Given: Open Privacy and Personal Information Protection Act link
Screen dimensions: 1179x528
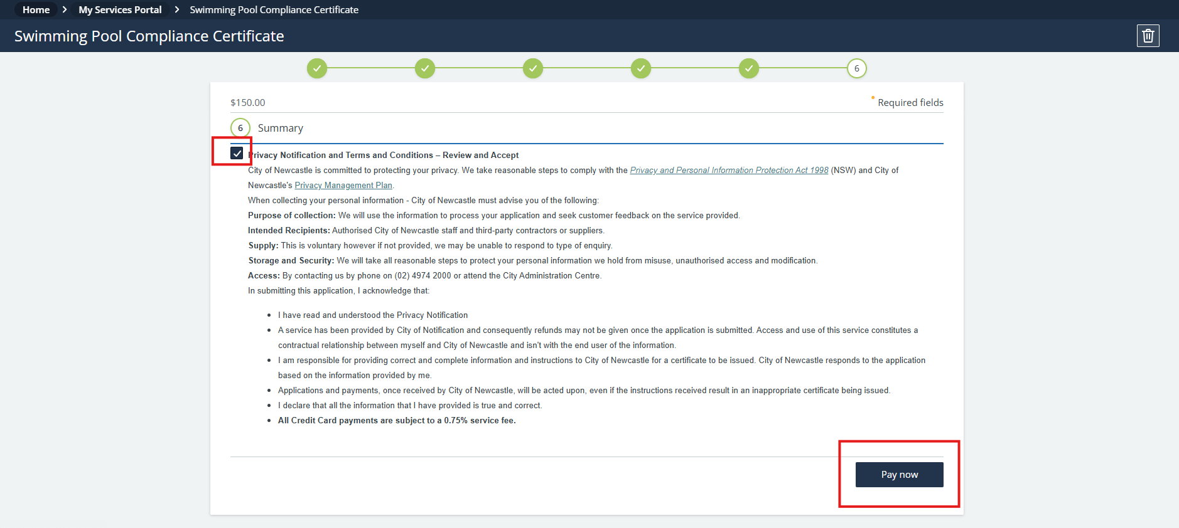Looking at the screenshot, I should [x=729, y=171].
